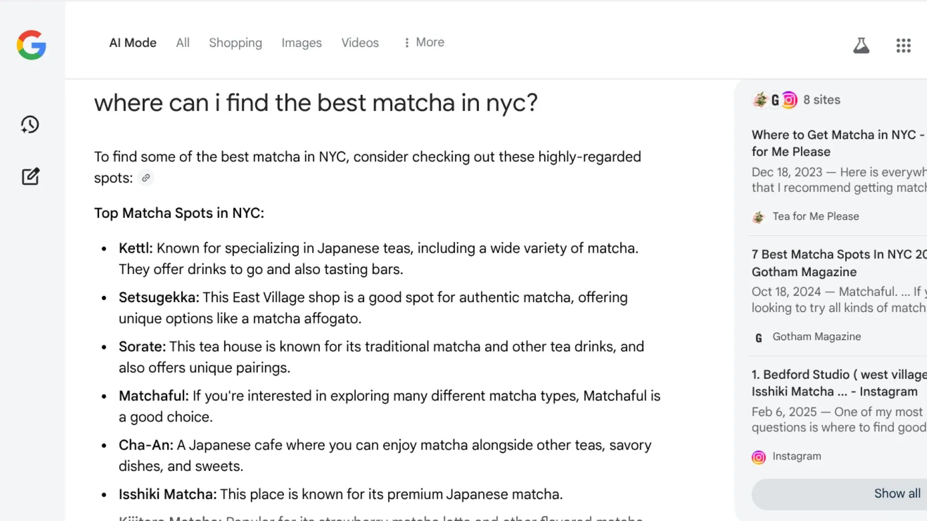Click the source link chip after 'spots:'
The image size is (927, 521).
146,178
